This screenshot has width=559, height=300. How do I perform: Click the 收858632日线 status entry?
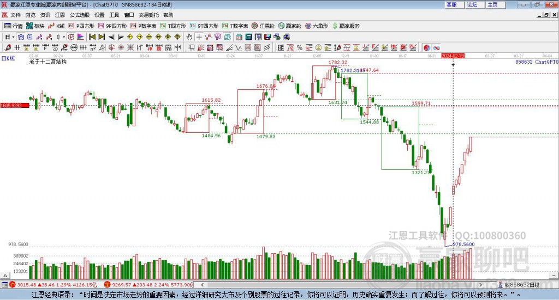coord(519,285)
